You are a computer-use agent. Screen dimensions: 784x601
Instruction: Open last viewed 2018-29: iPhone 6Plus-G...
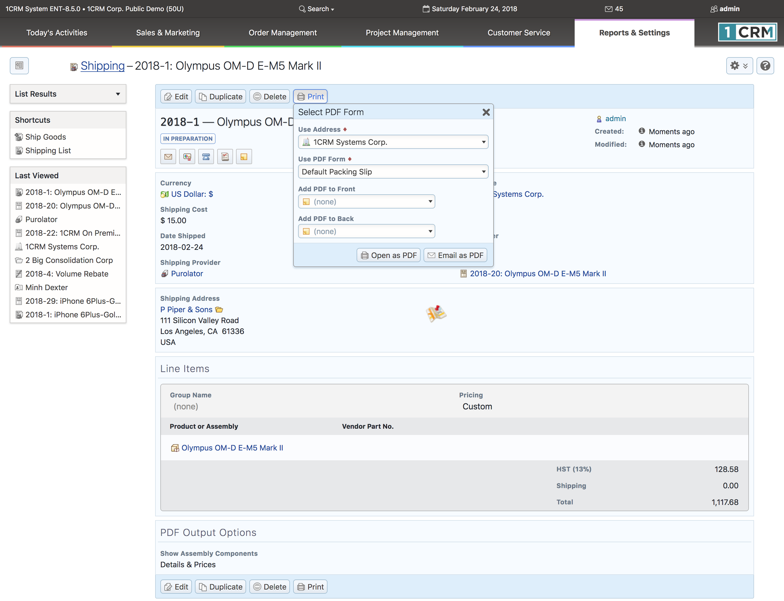pos(73,301)
